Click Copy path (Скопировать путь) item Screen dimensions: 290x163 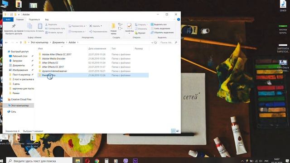(55, 29)
